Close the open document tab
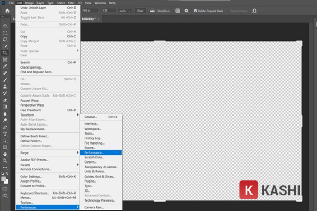Image resolution: width=317 pixels, height=211 pixels. [98, 19]
